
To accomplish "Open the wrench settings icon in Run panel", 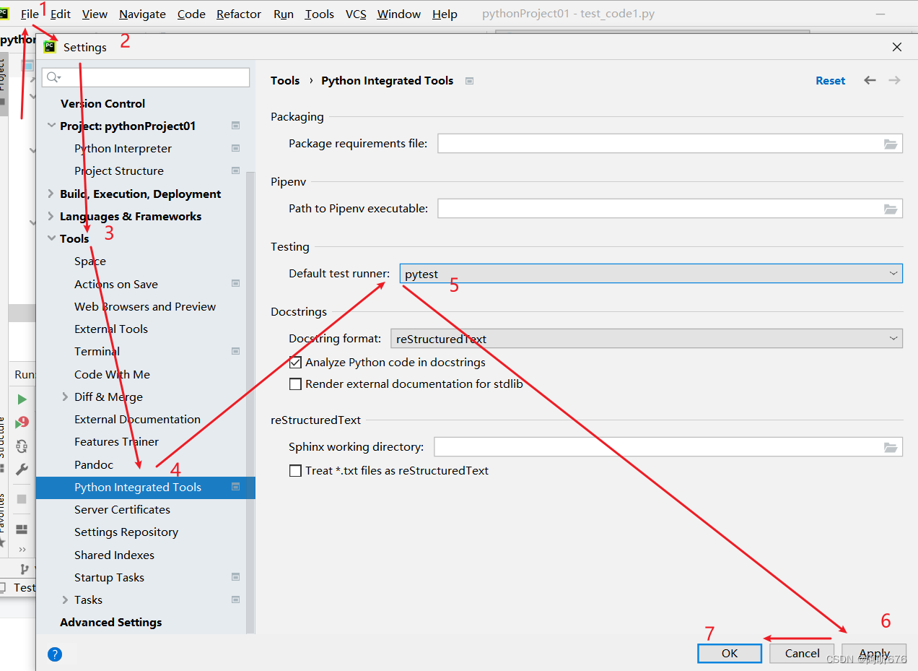I will (x=22, y=469).
